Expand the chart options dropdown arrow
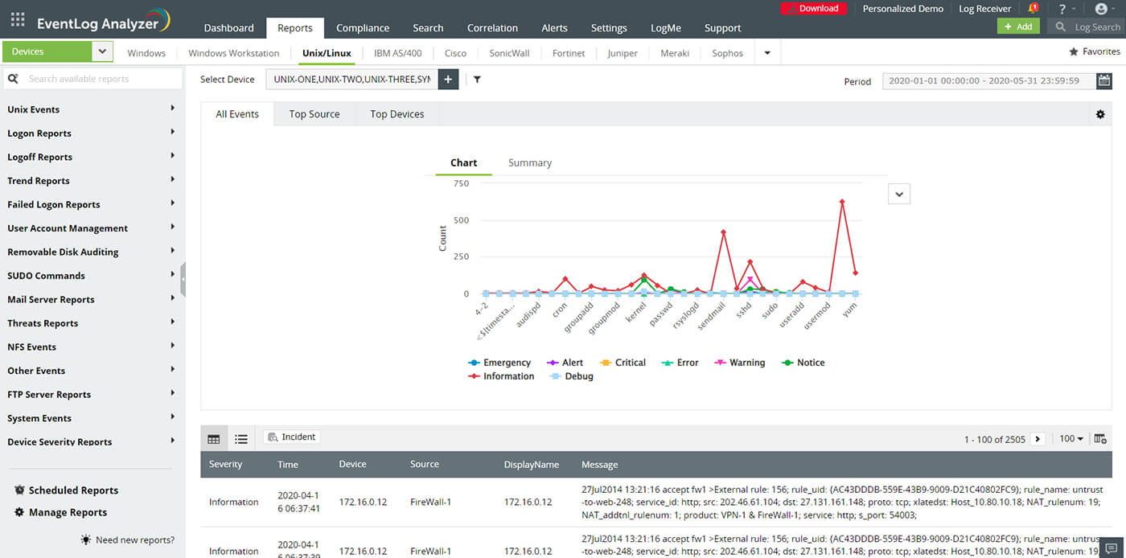The width and height of the screenshot is (1126, 558). [899, 194]
